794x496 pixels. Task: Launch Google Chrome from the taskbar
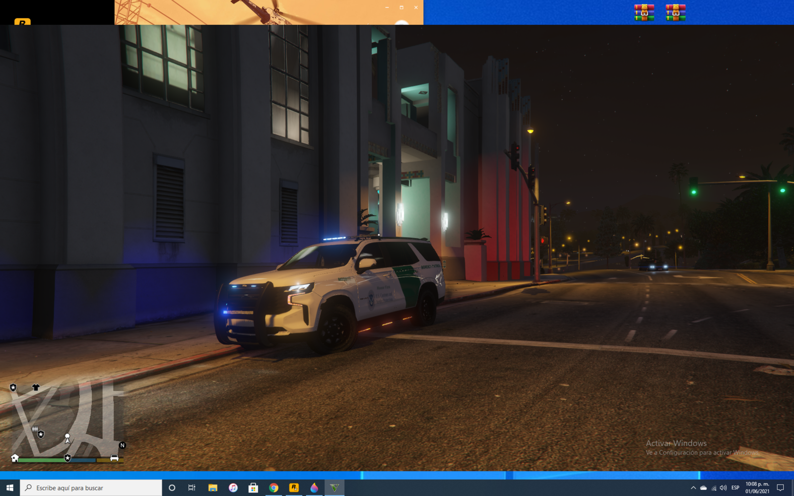[x=273, y=488]
